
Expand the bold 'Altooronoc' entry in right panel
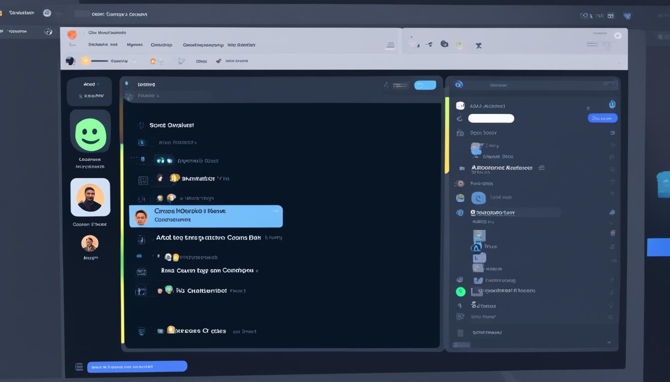pyautogui.click(x=502, y=168)
